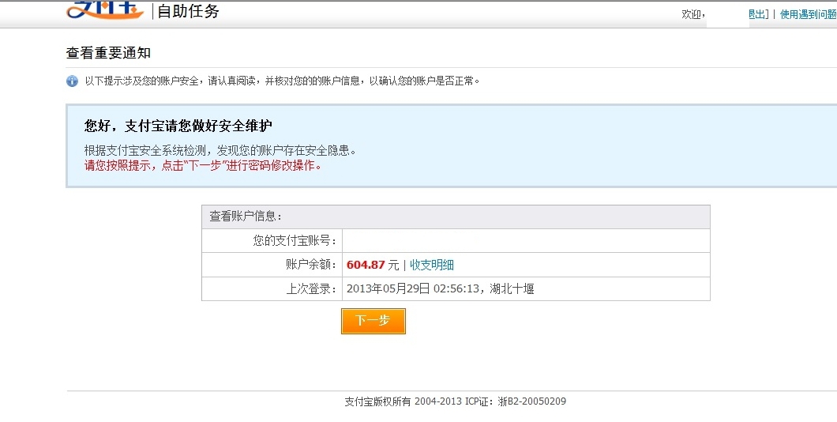This screenshot has height=422, width=837.
Task: Click the 您的支付宝账号 label cell
Action: 272,241
